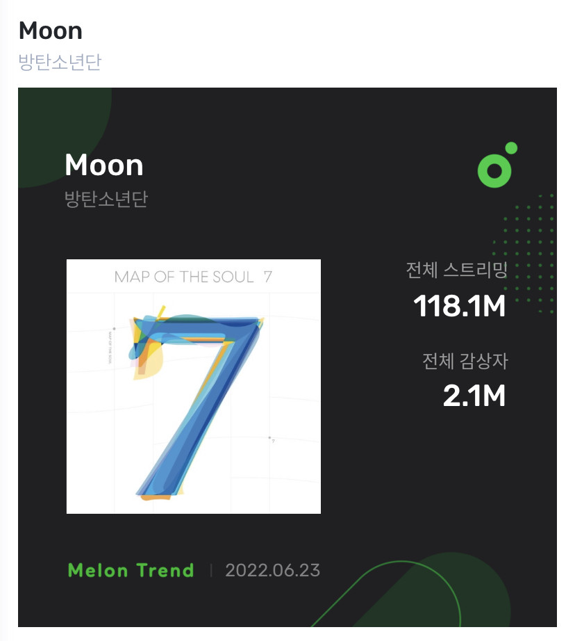This screenshot has height=641, width=575.
Task: Open the 방탄소년단 artist link below the top title
Action: (x=60, y=62)
